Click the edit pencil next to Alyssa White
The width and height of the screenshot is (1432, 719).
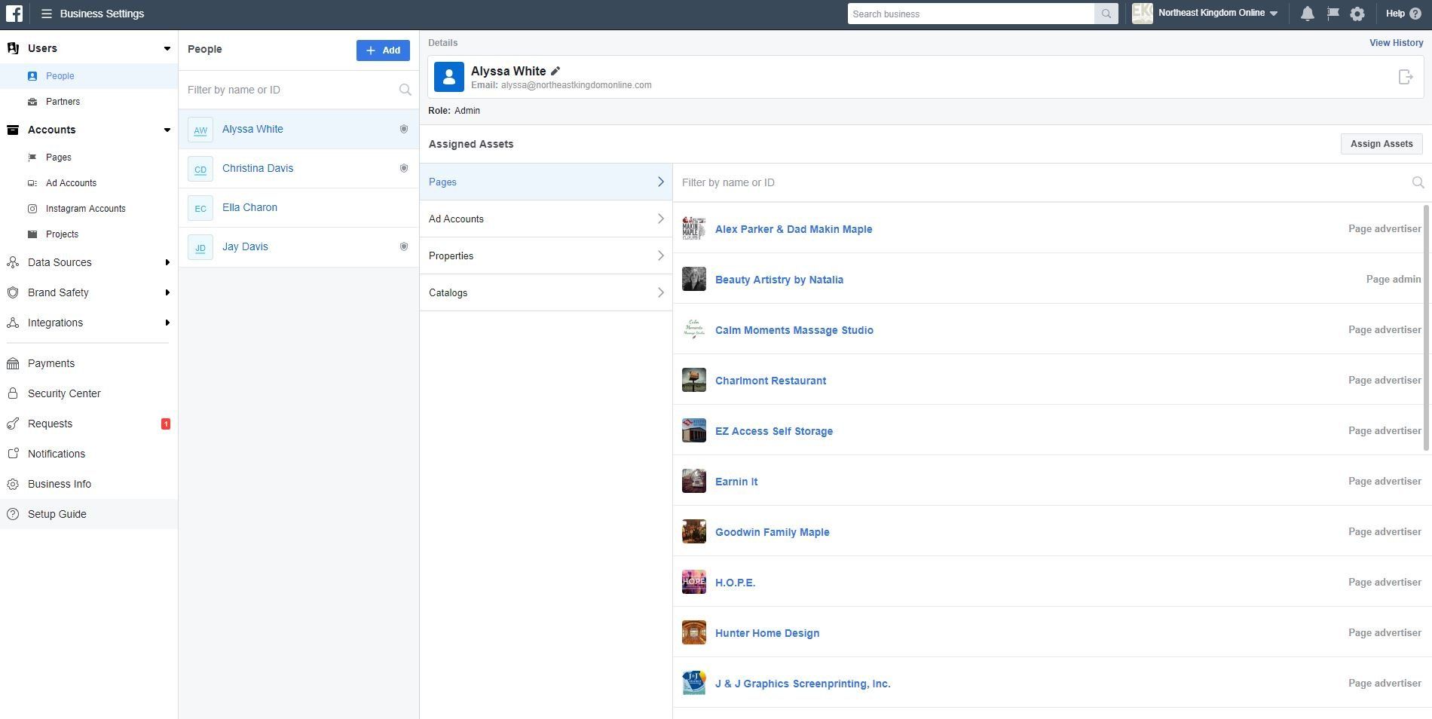pyautogui.click(x=555, y=71)
